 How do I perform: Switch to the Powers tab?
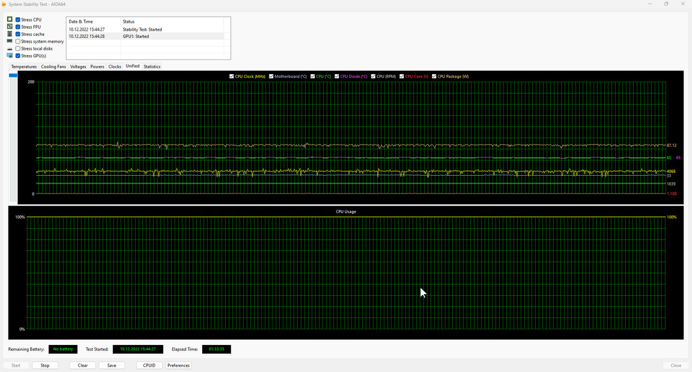tap(97, 67)
